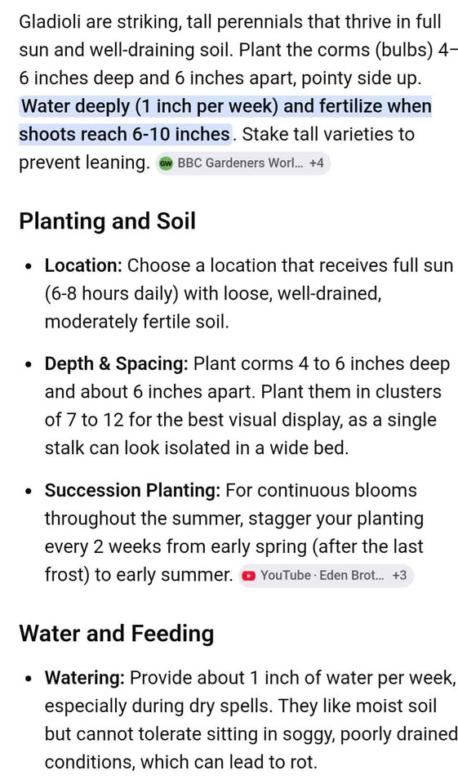Click the word 'Gladioli' in the intro

[x=50, y=23]
